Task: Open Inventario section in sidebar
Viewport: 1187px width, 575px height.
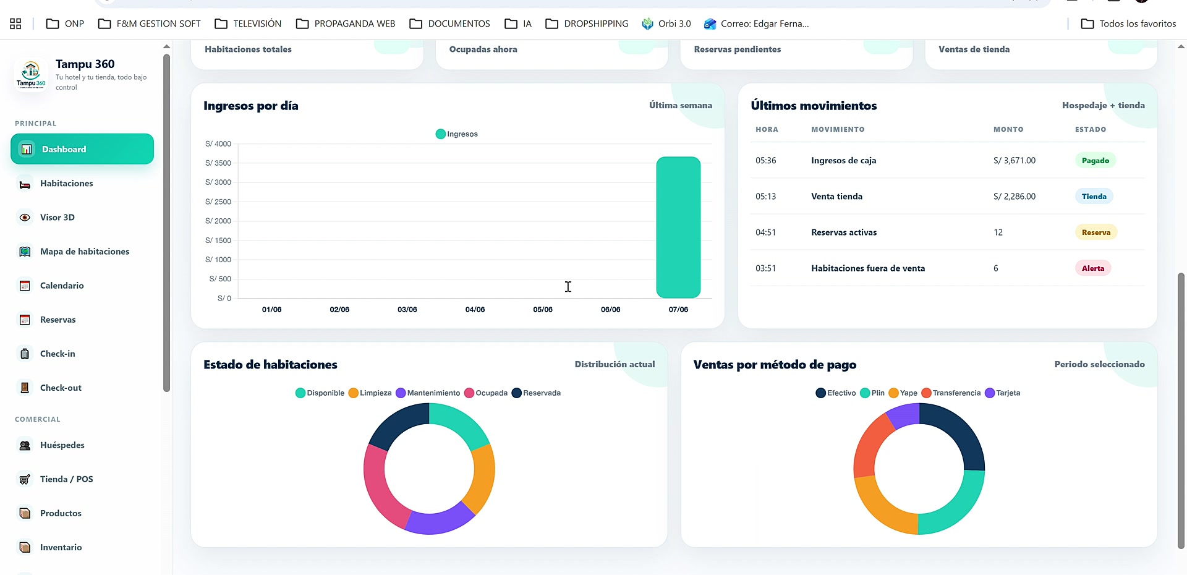Action: [x=61, y=547]
